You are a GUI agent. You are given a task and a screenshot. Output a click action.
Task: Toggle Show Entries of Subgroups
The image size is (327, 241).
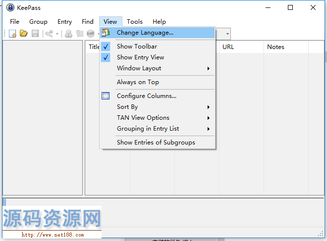click(156, 143)
